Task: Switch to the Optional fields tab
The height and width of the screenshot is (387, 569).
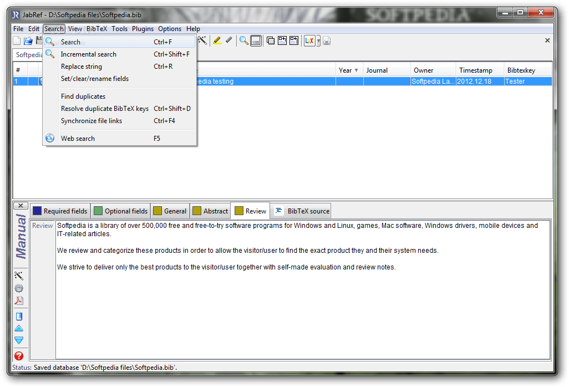Action: 120,211
